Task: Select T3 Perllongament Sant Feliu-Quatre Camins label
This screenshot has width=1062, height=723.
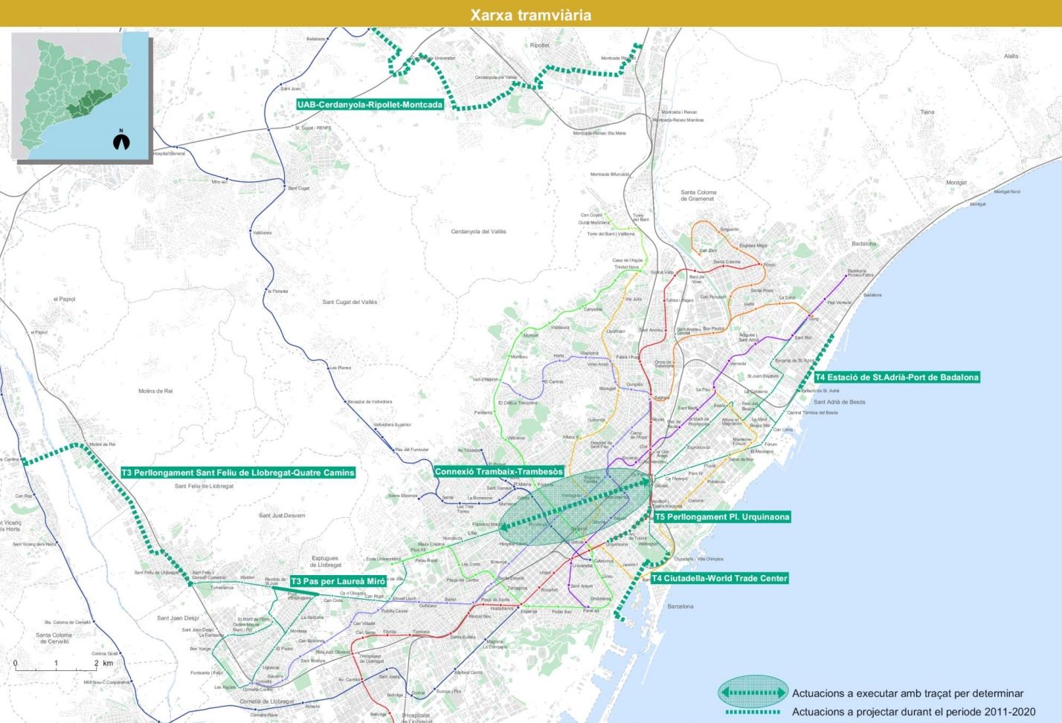Action: click(238, 473)
